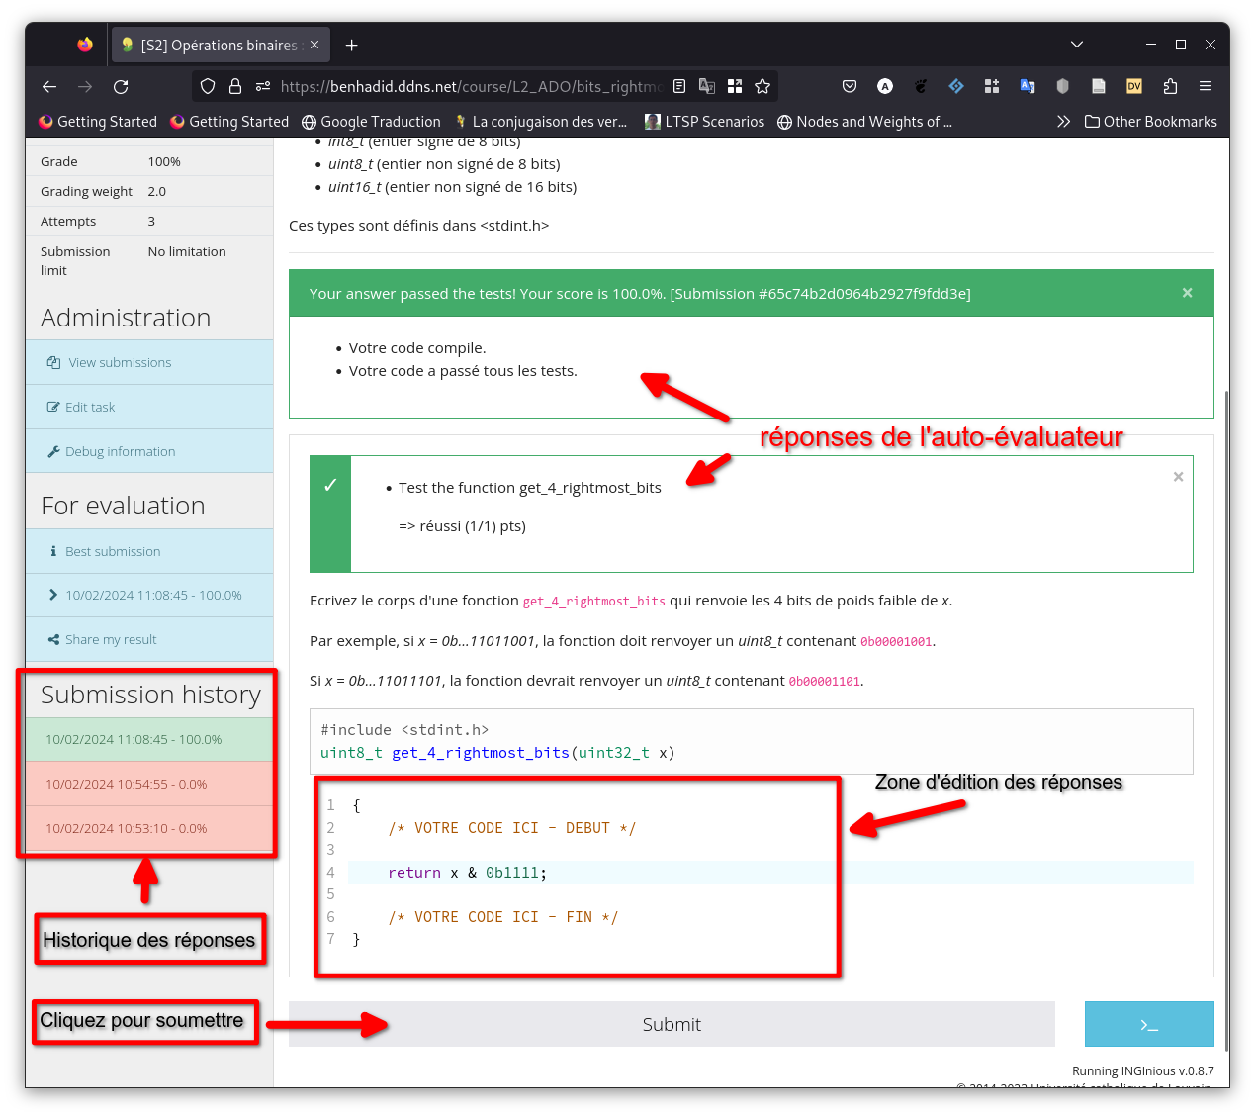Select the 10/02/2024 10:53:10 - 0.0% submission

coord(149,829)
